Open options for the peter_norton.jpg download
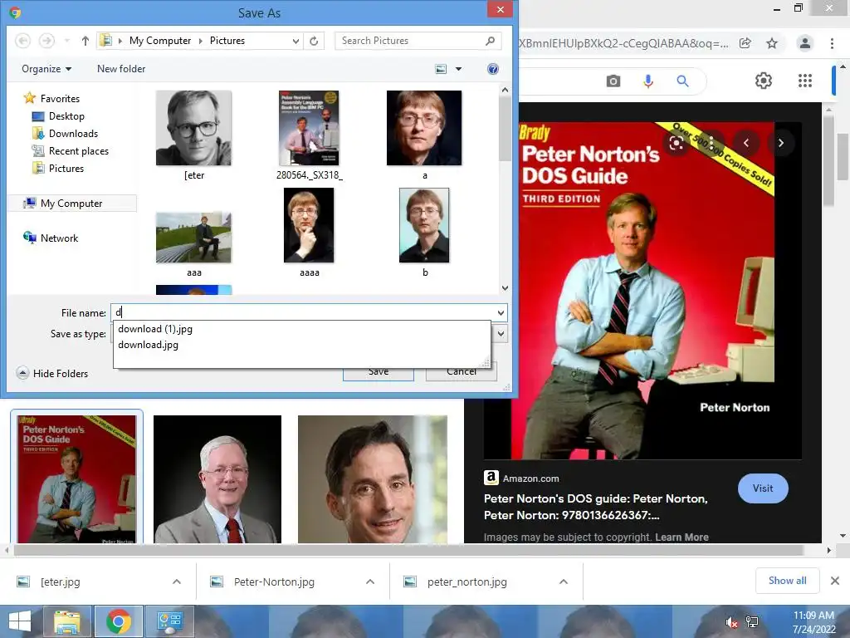Viewport: 850px width, 638px height. [564, 582]
